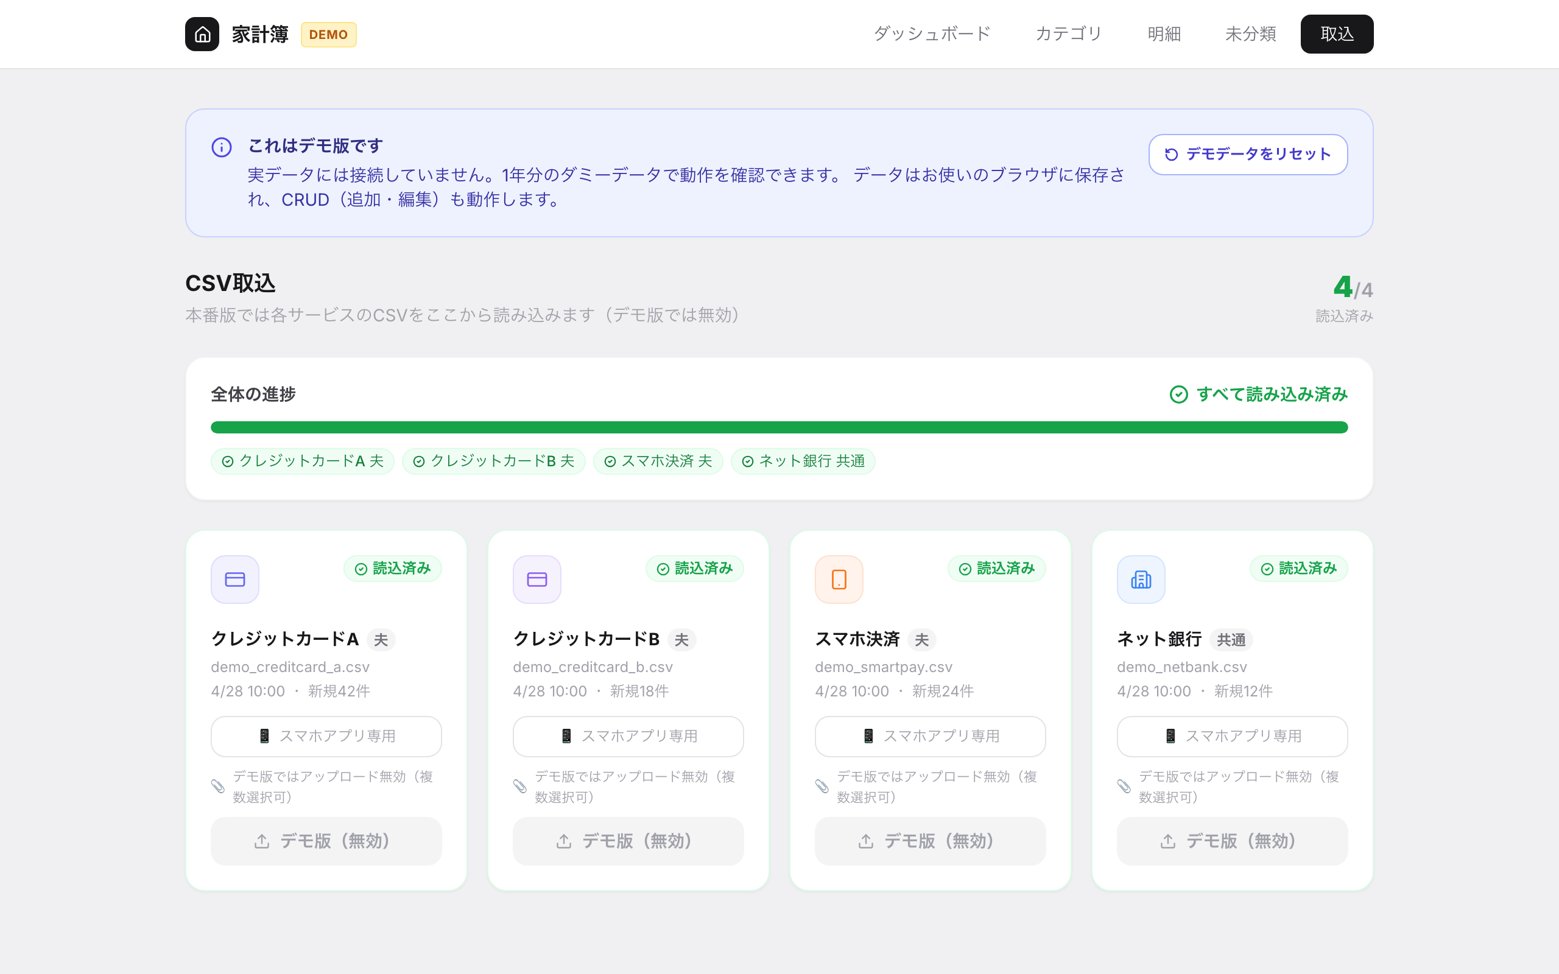
Task: Click スマホアプリ専用 button for クレジットカードB
Action: coord(628,737)
